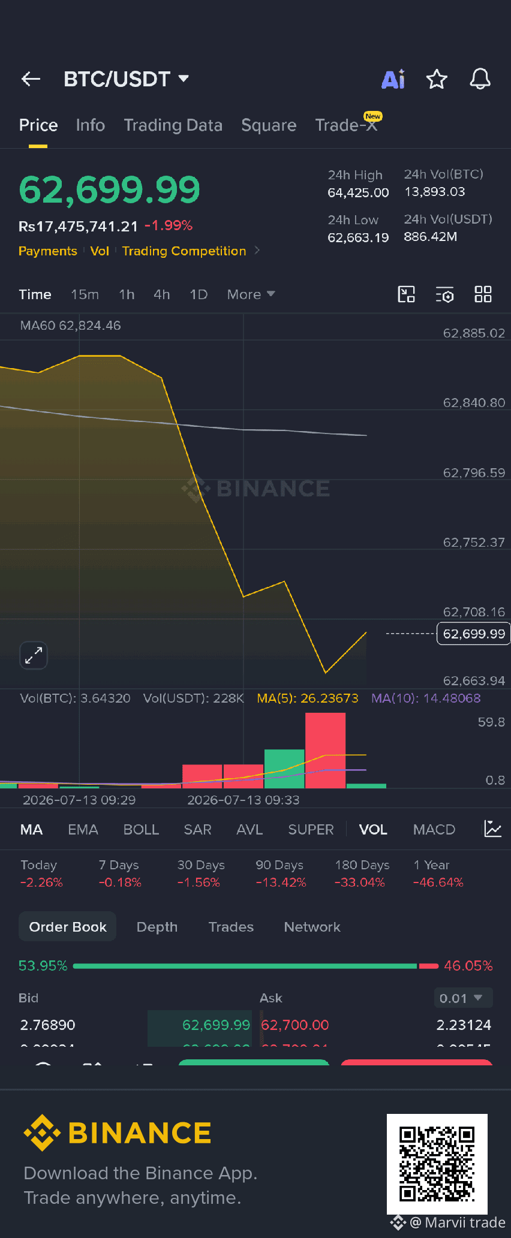Open the Trading Data tab
Screen dimensions: 511x1238
173,125
